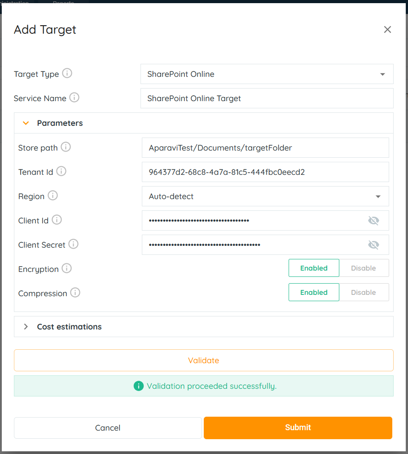Click in the Store path field
Image resolution: width=408 pixels, height=454 pixels.
(x=265, y=147)
